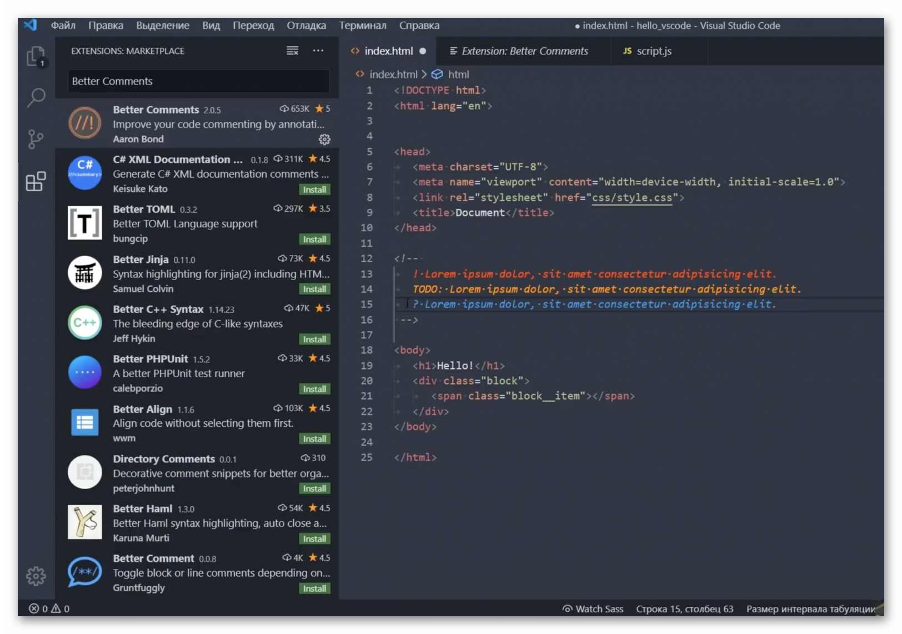Viewport: 902px width, 634px height.
Task: Click line number 5 in gutter
Action: (369, 152)
